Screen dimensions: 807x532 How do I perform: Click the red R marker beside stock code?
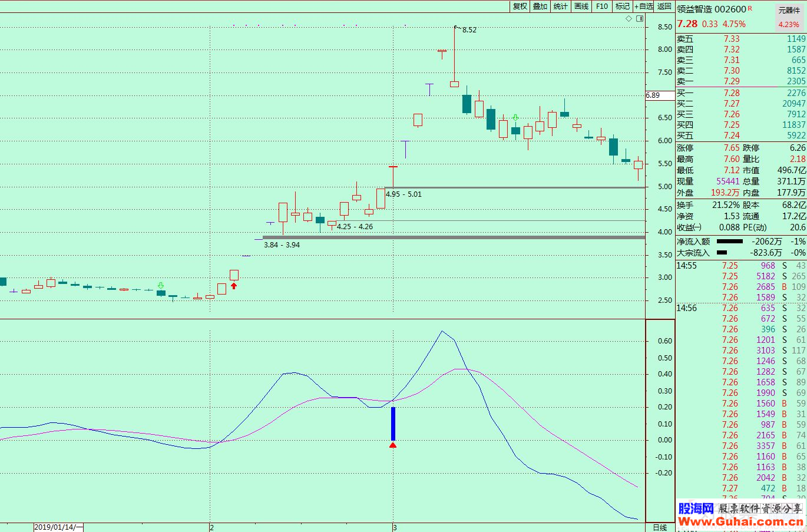tap(750, 8)
